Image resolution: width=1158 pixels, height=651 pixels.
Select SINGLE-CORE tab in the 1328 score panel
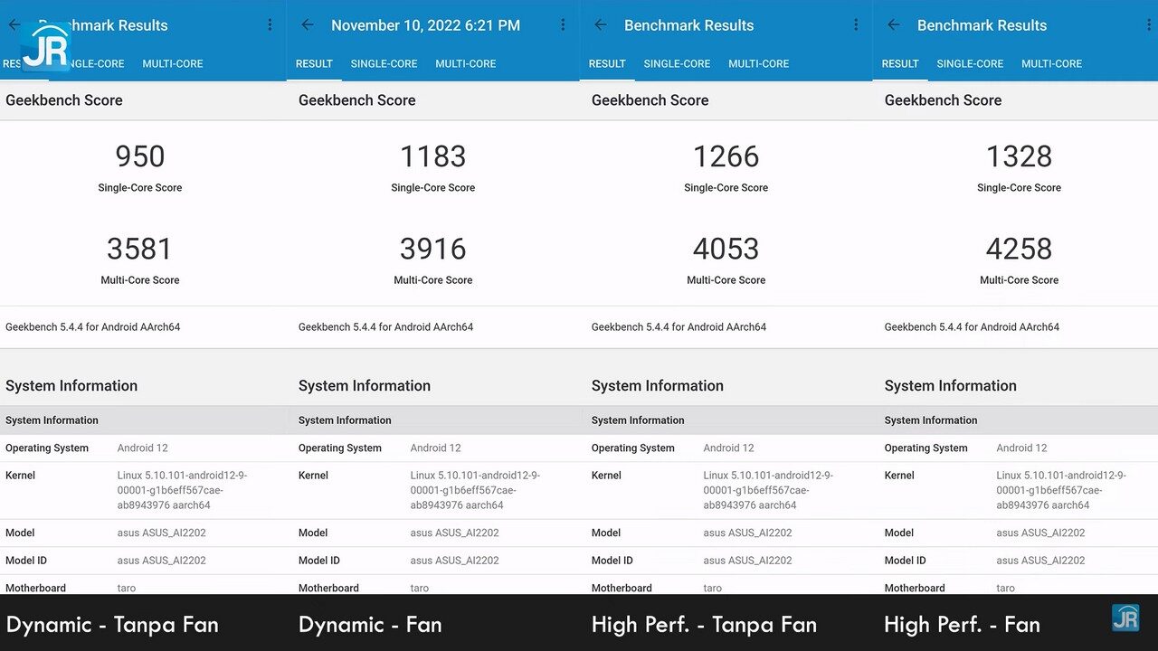coord(970,63)
